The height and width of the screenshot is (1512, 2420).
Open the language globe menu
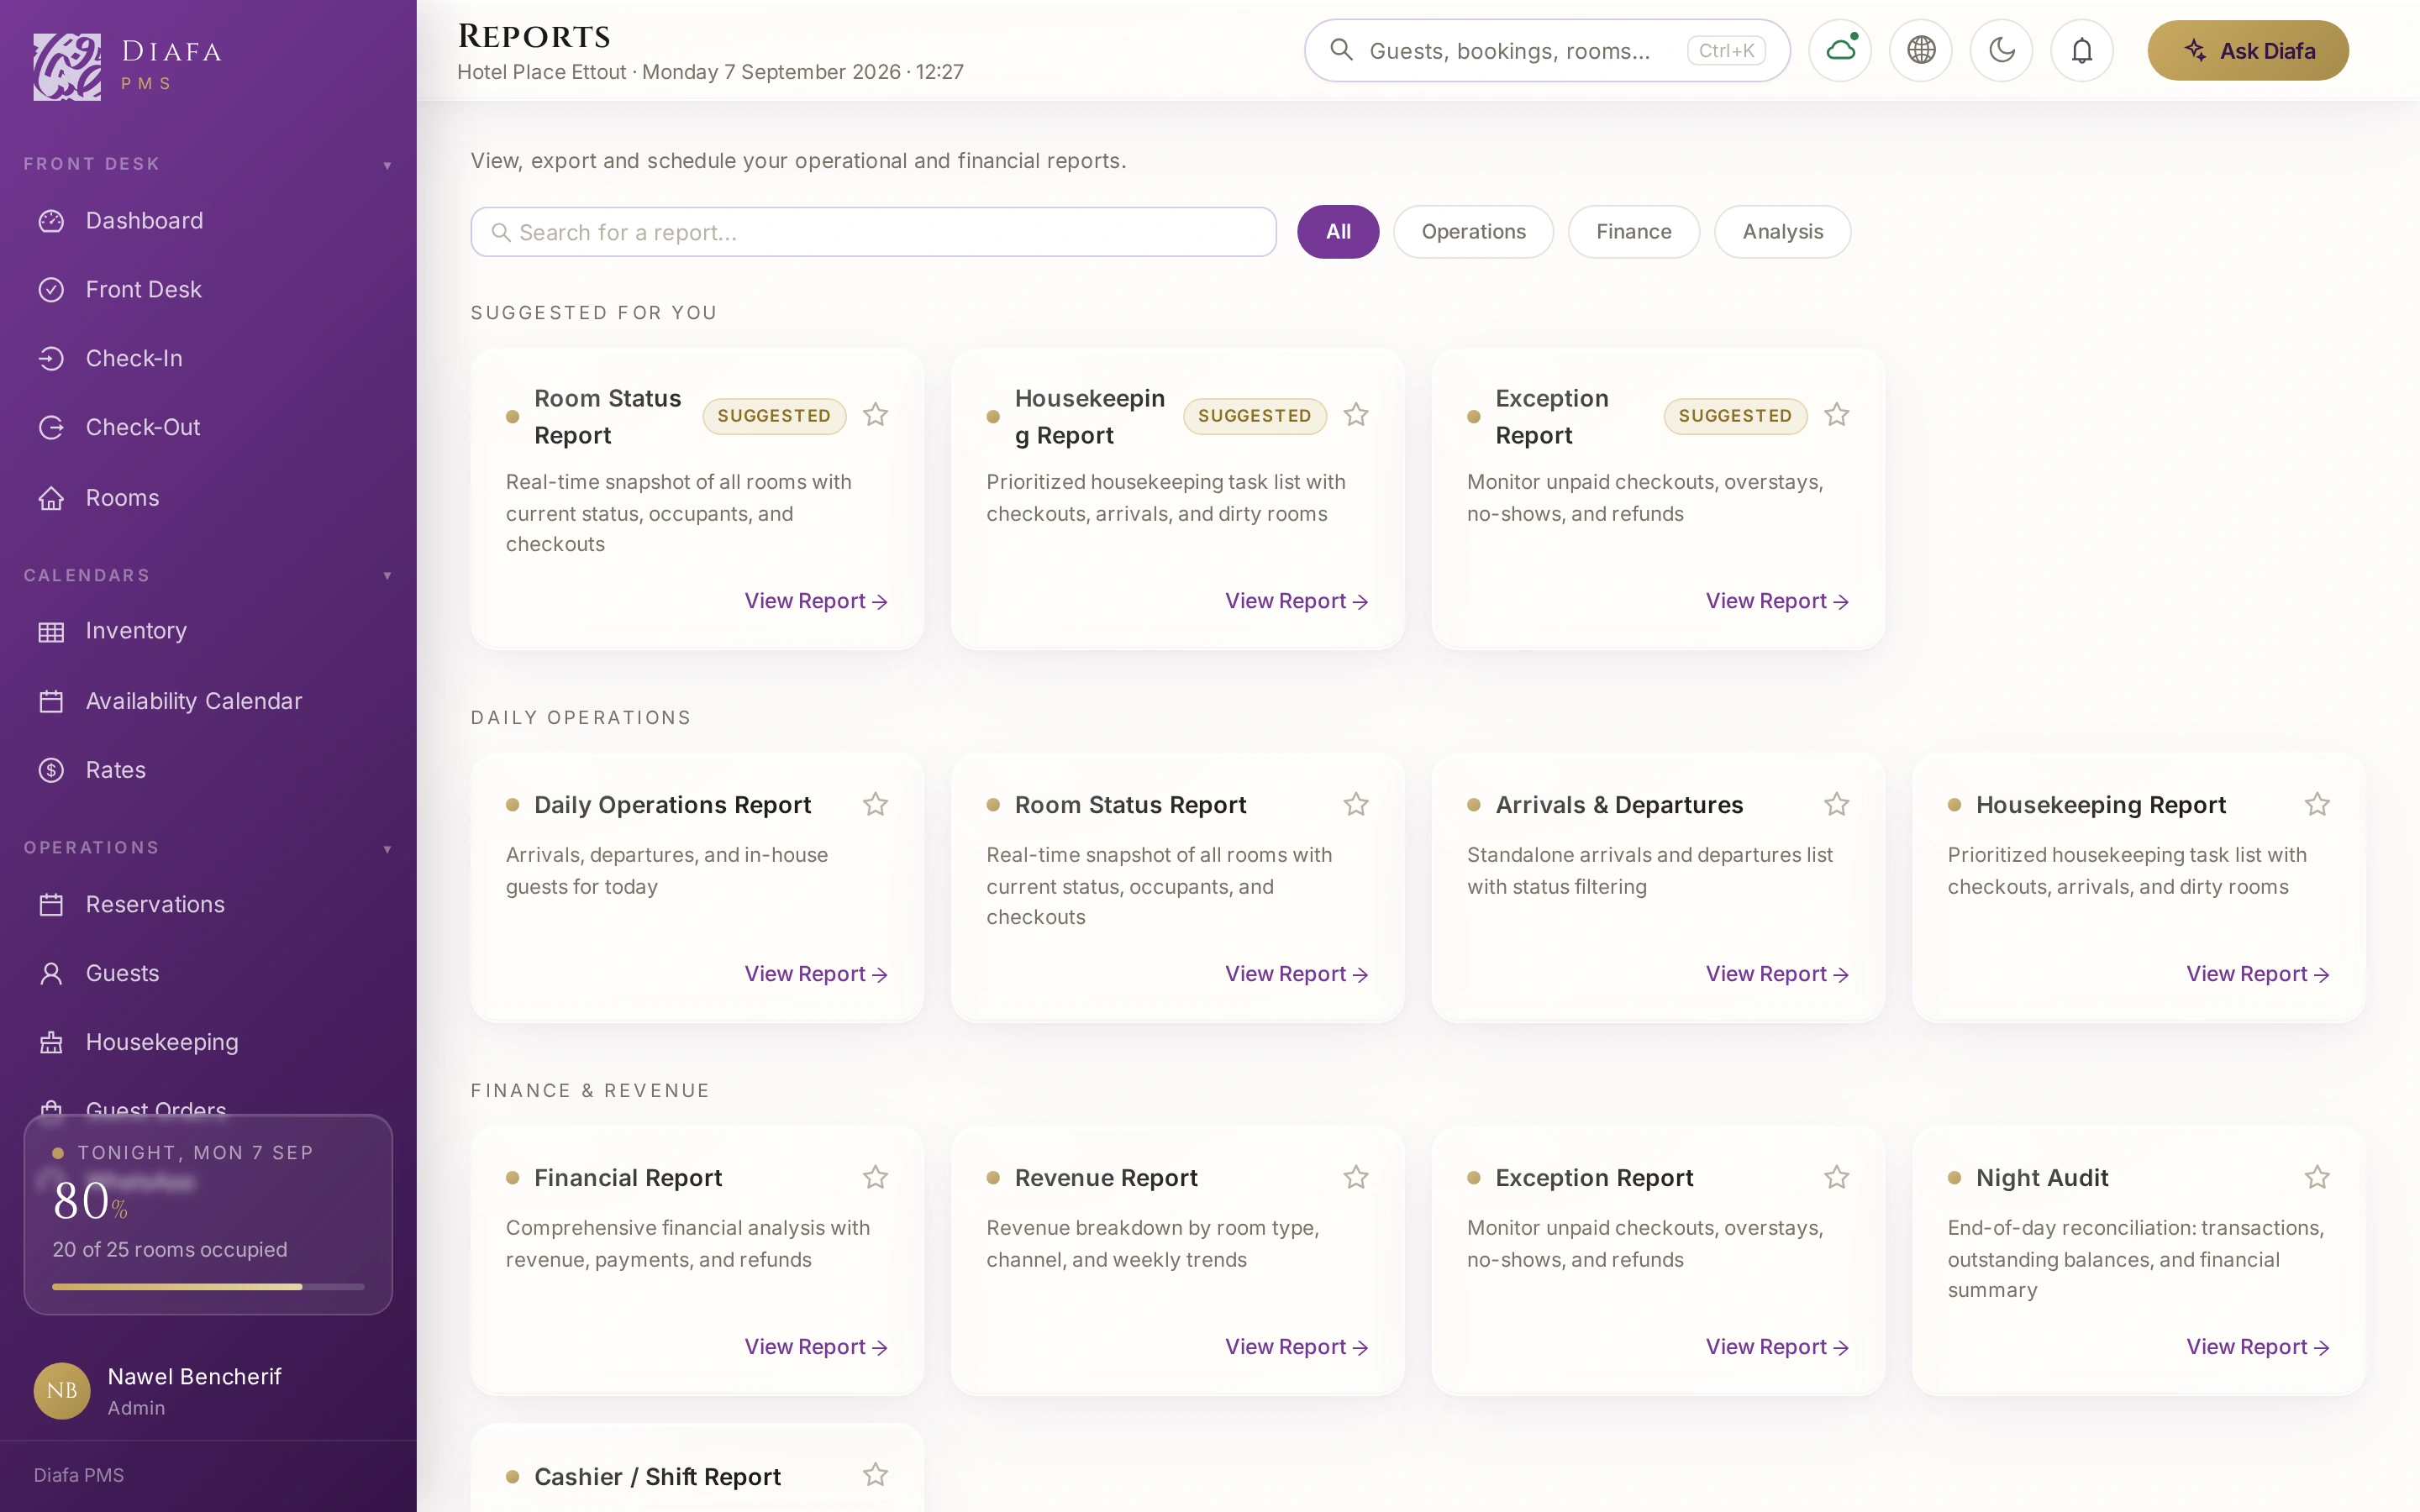coord(1921,50)
